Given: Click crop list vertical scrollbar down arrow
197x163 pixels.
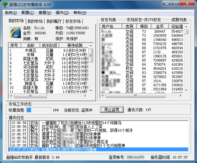Looking at the screenshot, I should point(91,91).
